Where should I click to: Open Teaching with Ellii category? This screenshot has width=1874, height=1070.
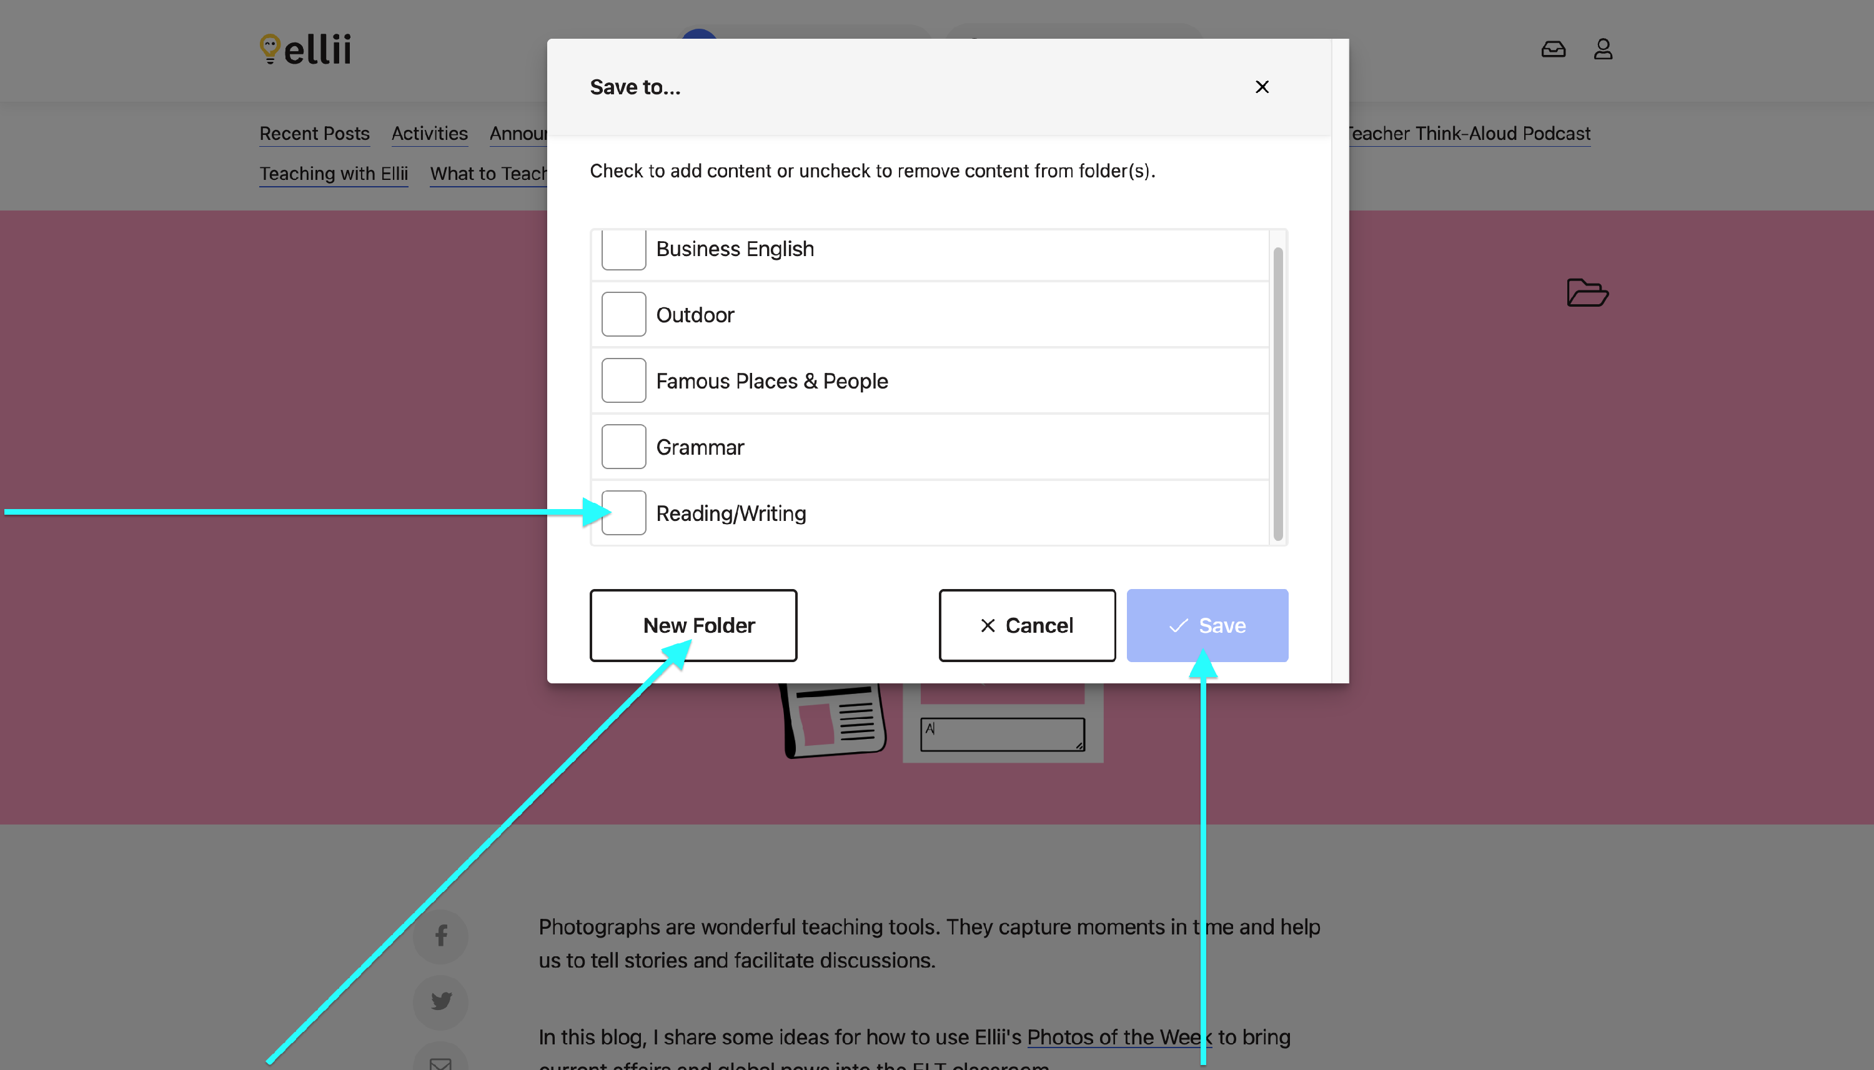pyautogui.click(x=333, y=174)
